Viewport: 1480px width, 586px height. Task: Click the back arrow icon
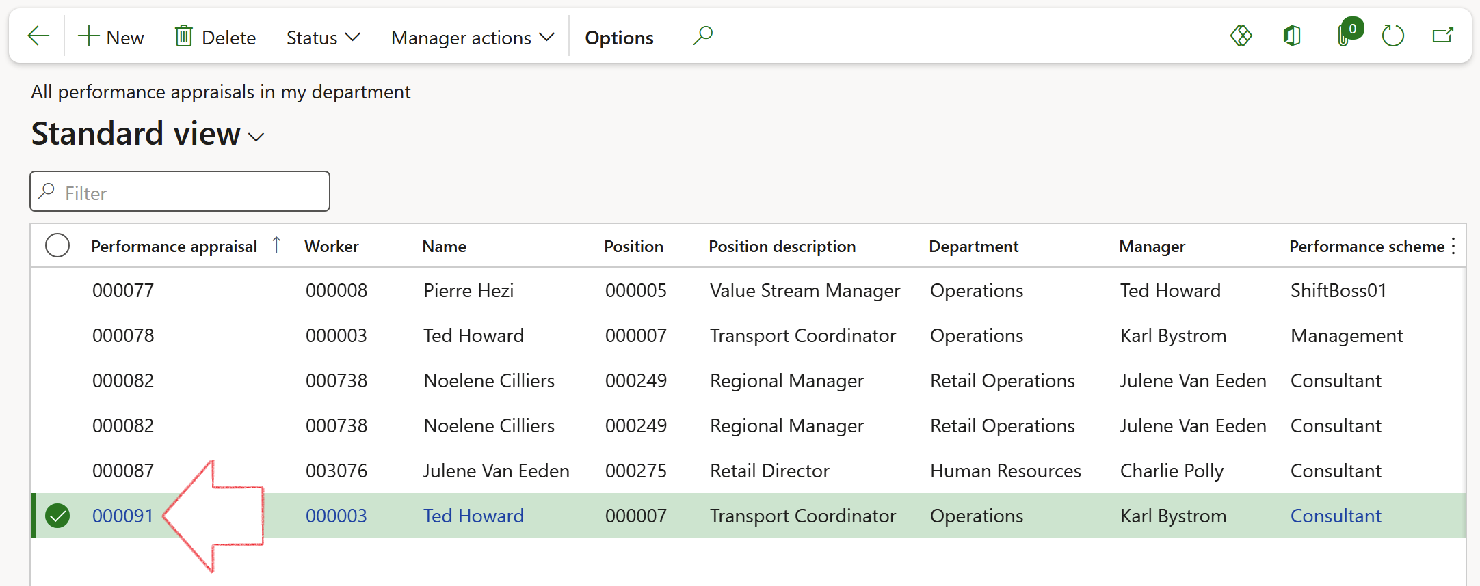(x=38, y=36)
